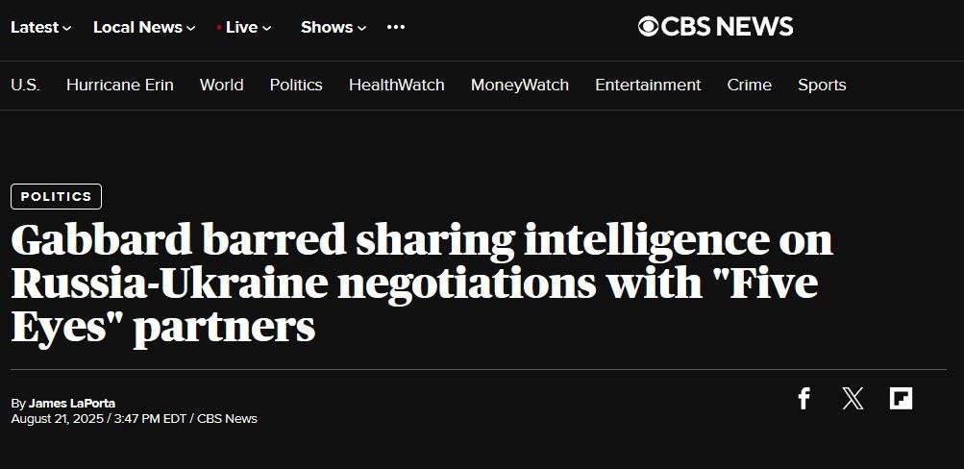Go to MoneyWatch
The height and width of the screenshot is (469, 964).
[x=519, y=85]
